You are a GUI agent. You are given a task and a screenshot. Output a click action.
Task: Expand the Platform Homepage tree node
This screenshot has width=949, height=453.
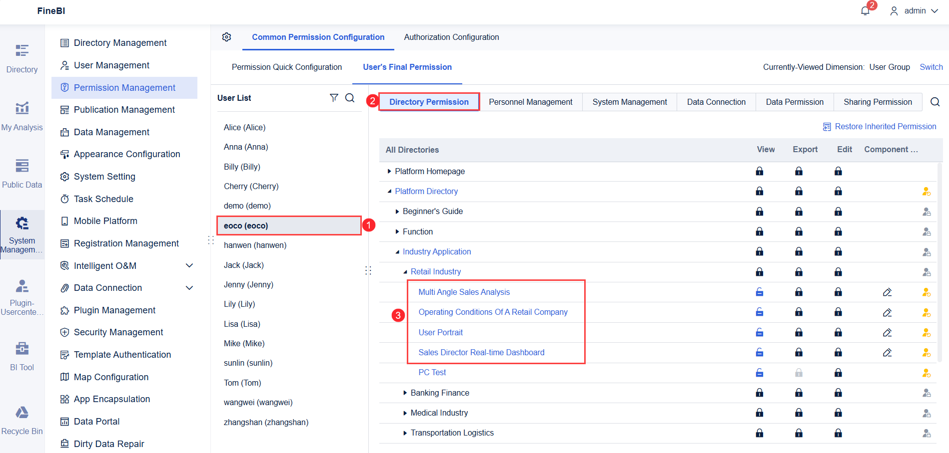coord(389,171)
